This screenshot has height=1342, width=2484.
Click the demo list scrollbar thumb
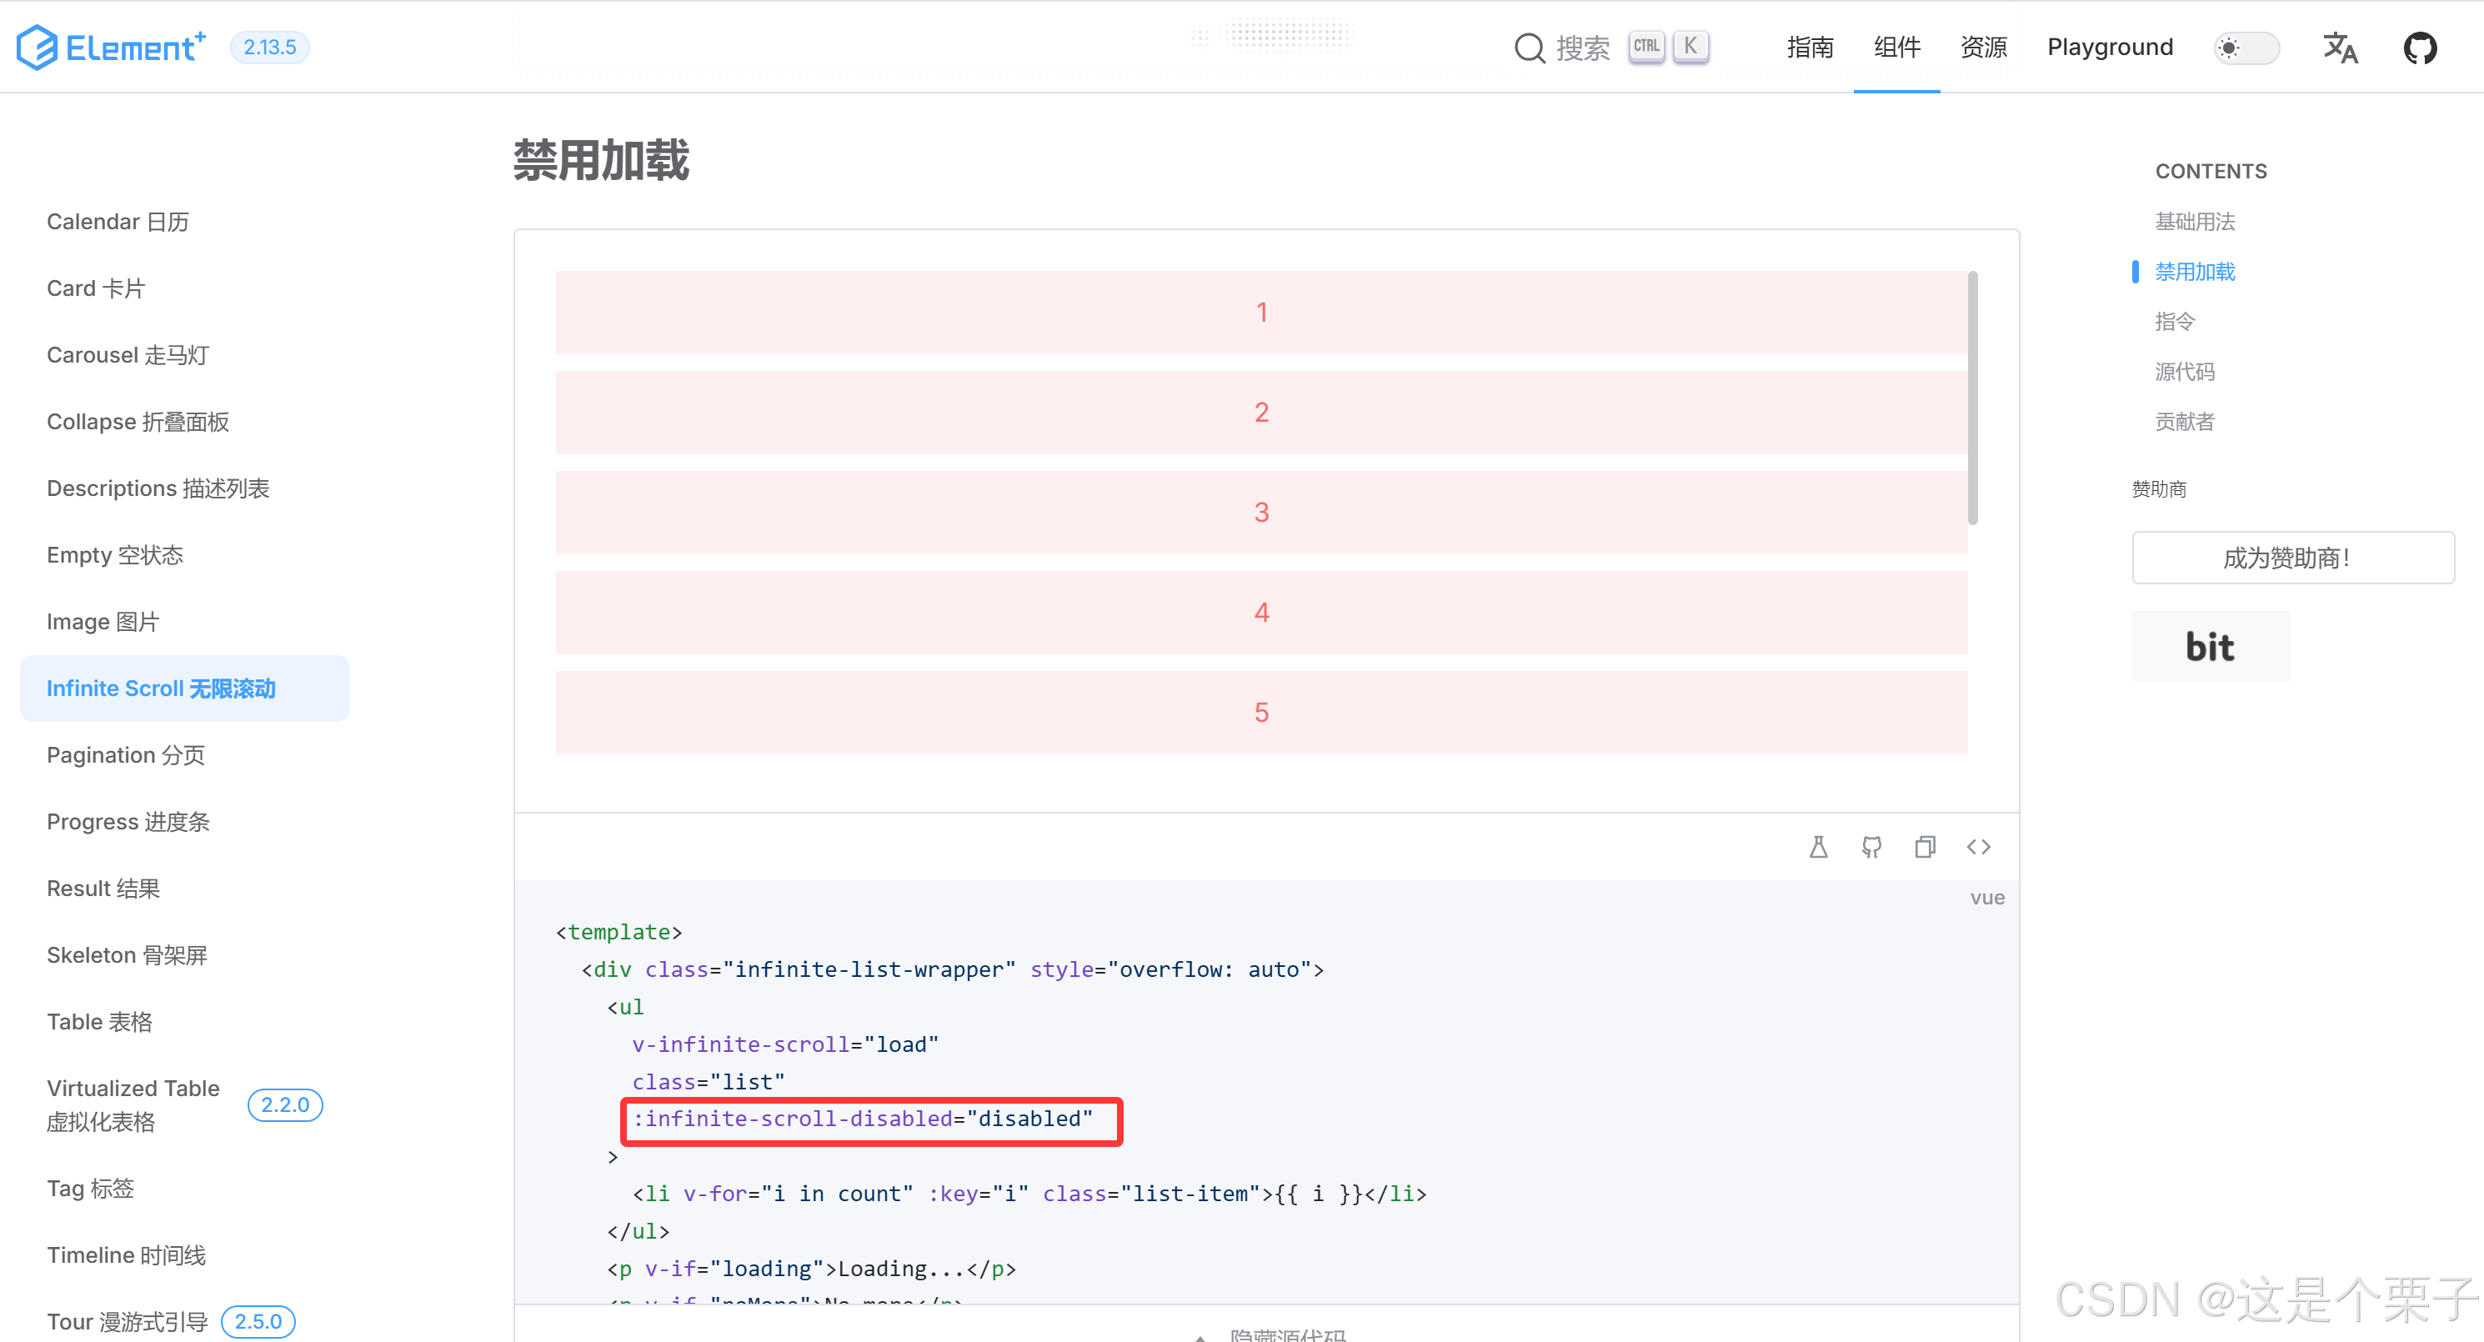click(1972, 398)
